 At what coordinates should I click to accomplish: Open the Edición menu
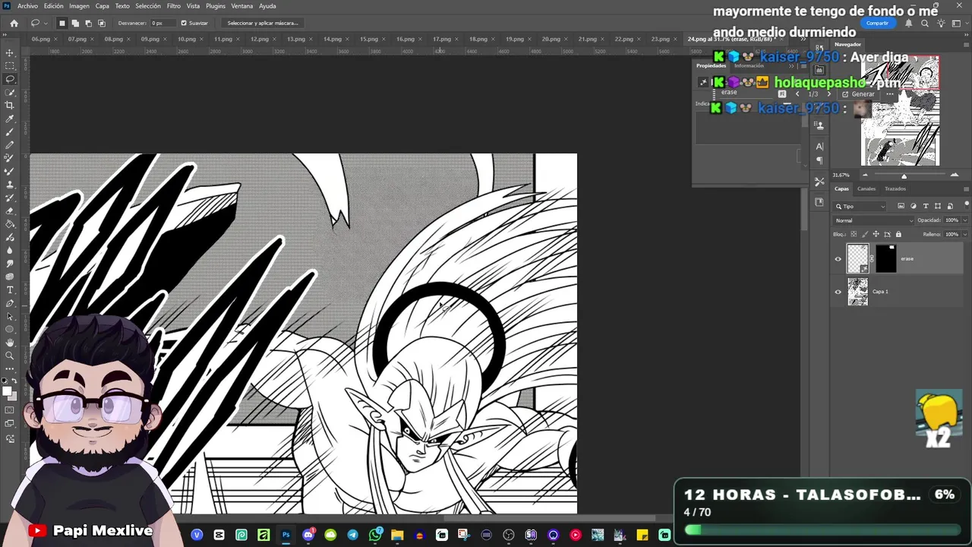[x=53, y=6]
